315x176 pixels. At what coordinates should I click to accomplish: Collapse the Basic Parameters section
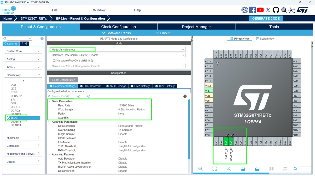(x=50, y=101)
